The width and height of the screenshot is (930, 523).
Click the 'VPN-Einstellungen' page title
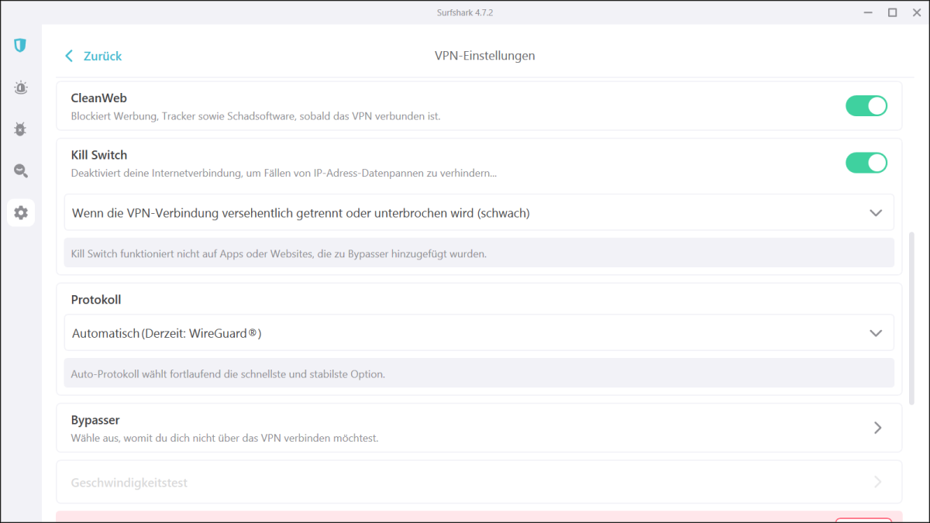tap(485, 56)
